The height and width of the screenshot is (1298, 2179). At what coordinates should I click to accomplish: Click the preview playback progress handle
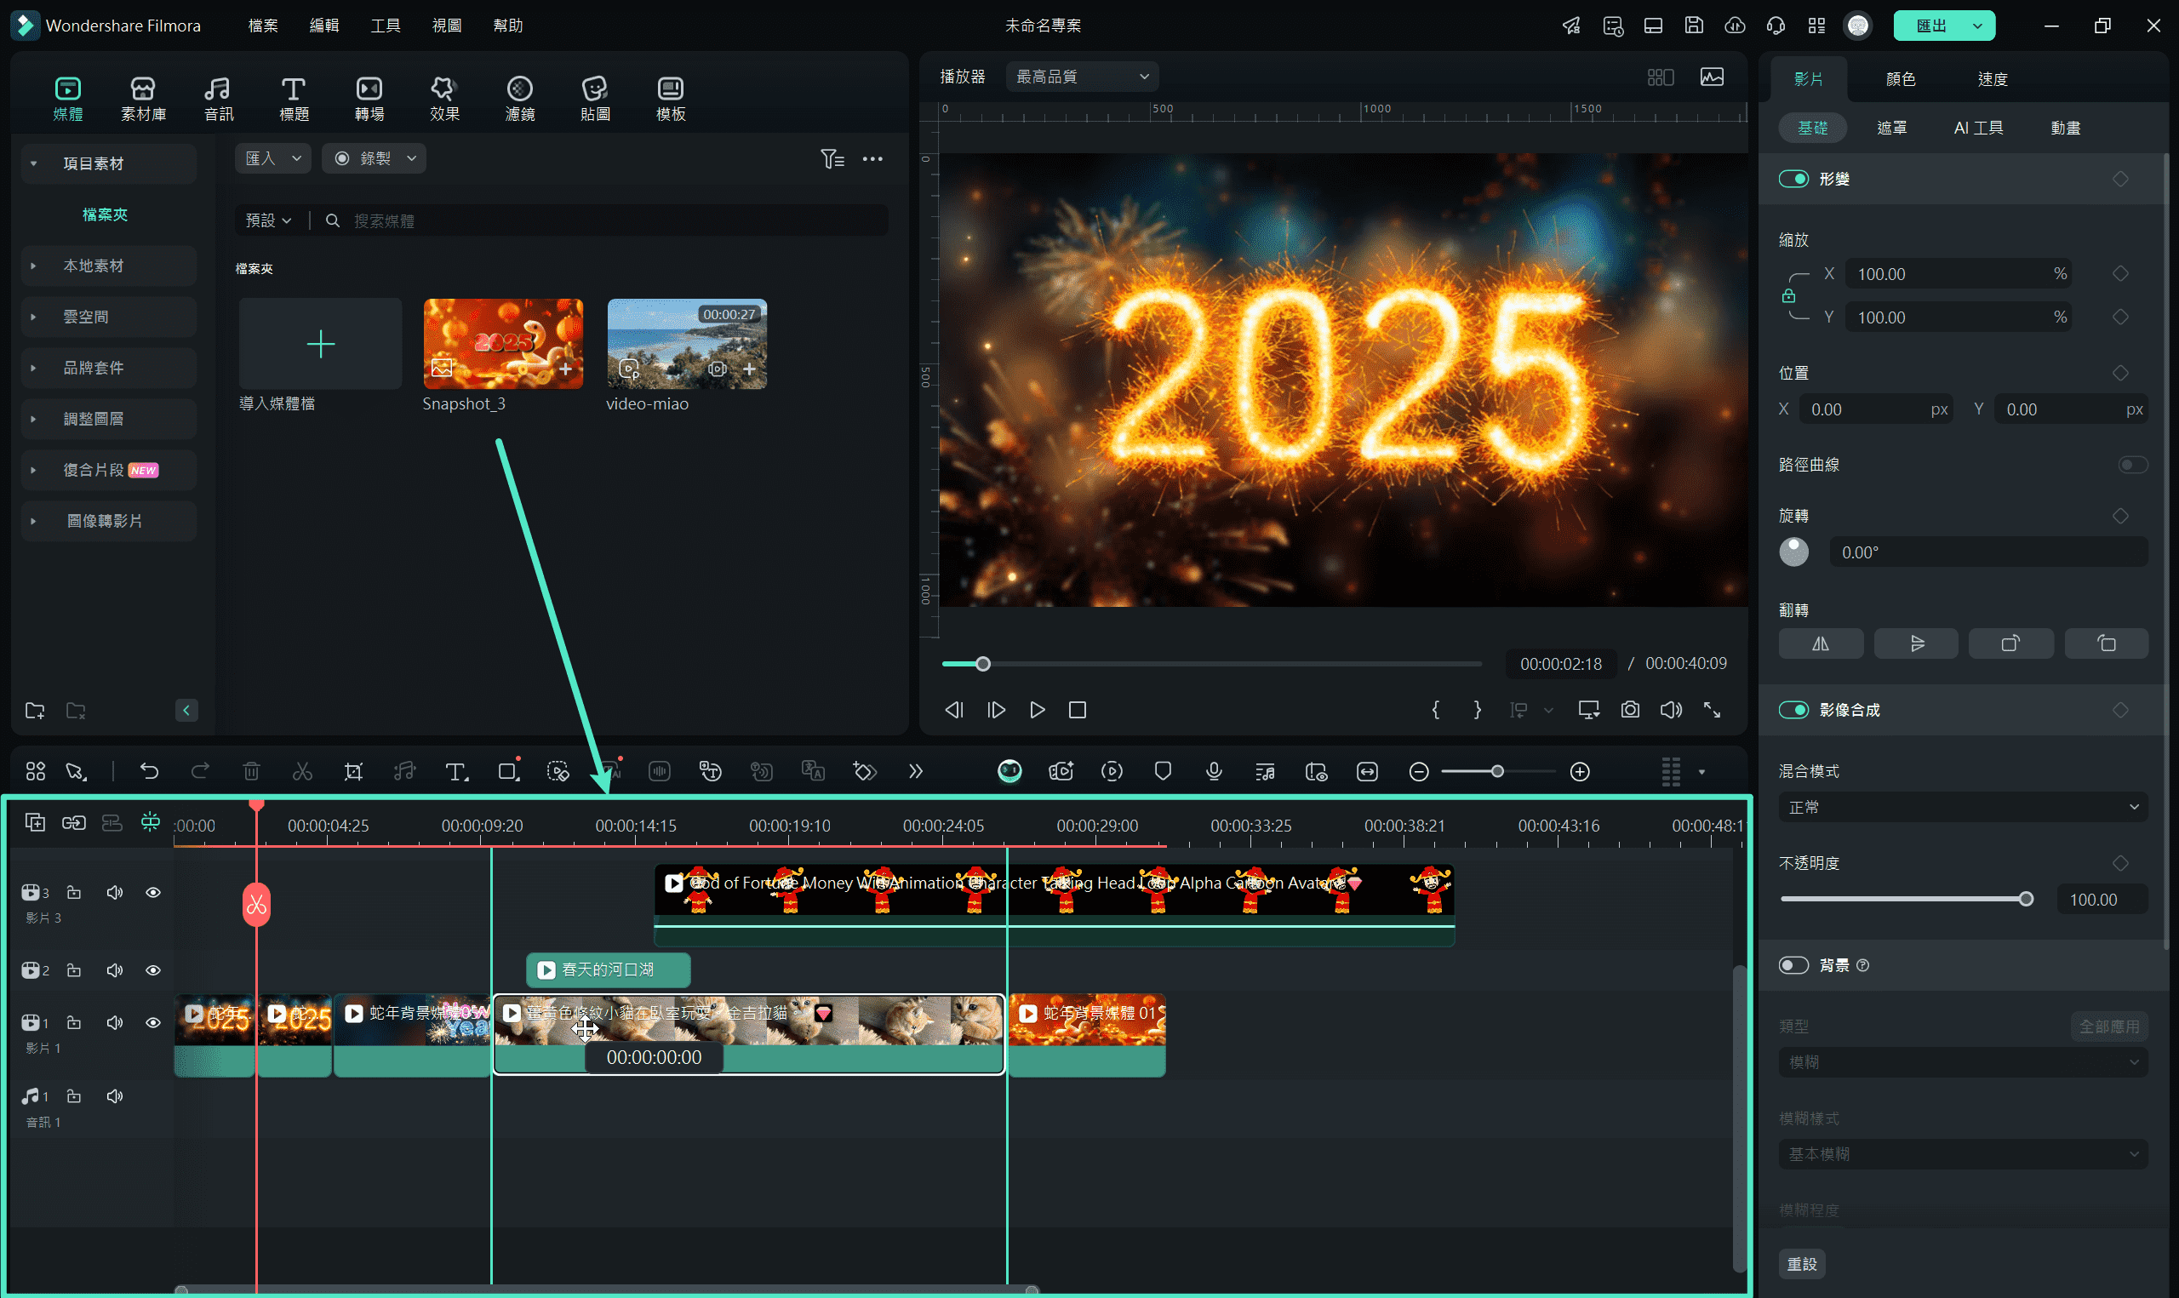click(x=983, y=664)
